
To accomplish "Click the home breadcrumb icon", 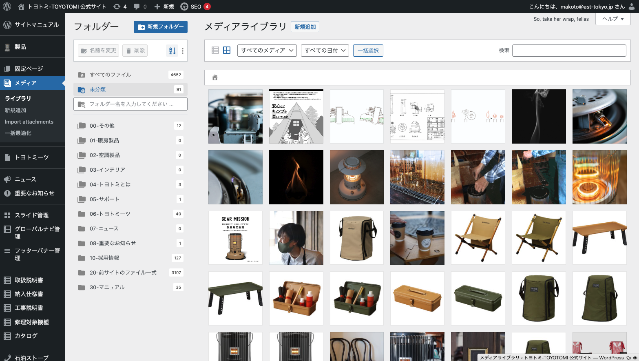I will pos(215,77).
